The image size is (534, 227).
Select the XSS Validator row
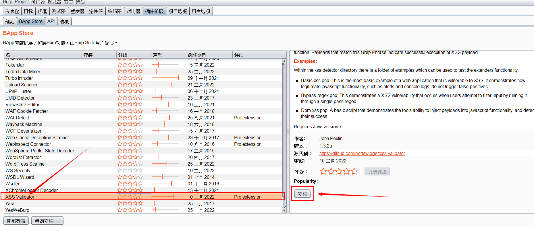143,197
